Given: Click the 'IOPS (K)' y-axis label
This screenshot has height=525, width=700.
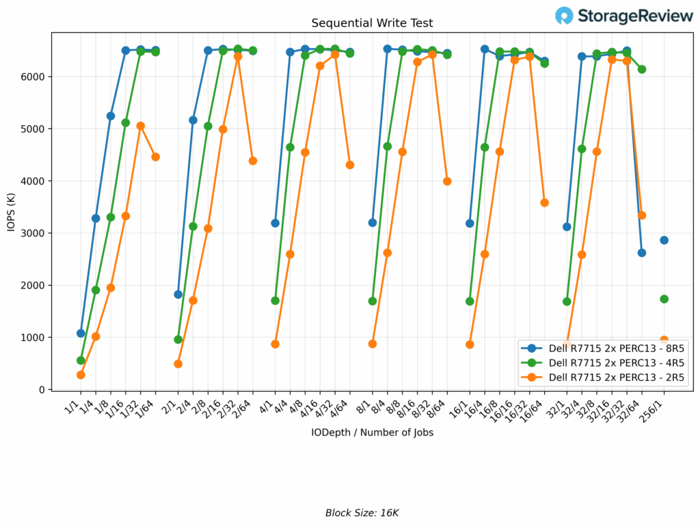Looking at the screenshot, I should point(11,211).
